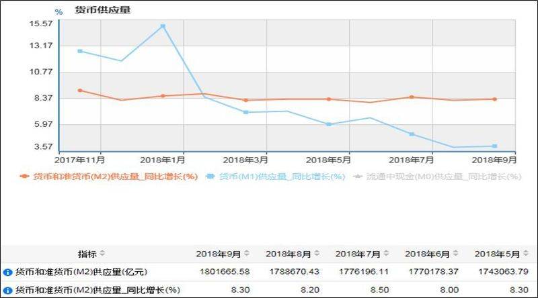Sort by the 2018年8月 column arrows
538x298 pixels.
(317, 254)
